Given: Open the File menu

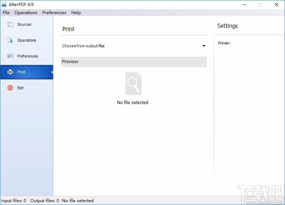Looking at the screenshot, I should [6, 13].
